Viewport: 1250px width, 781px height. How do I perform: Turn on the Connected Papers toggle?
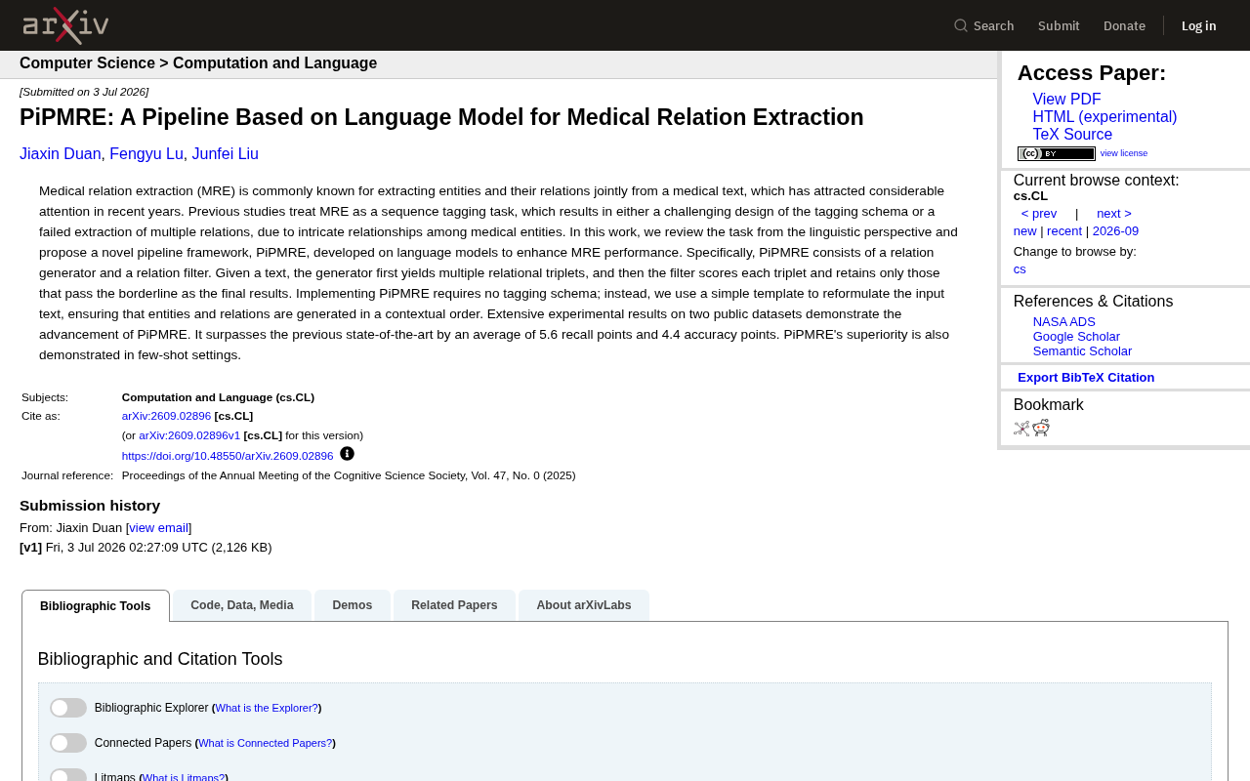point(68,743)
